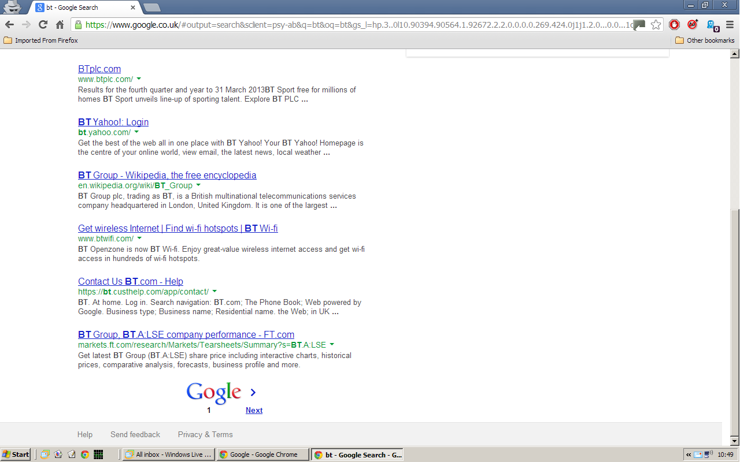Expand the arrow beside en.wikipedia.org/wiki/BT_Group

click(198, 185)
